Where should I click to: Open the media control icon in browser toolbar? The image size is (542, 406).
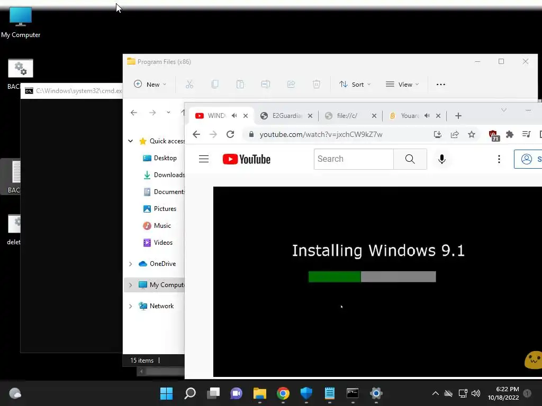point(527,134)
